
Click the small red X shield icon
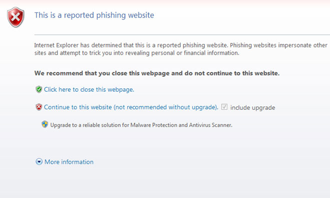coord(39,107)
